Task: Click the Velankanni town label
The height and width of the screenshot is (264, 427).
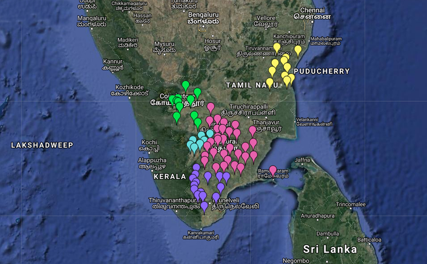Action: (314, 122)
